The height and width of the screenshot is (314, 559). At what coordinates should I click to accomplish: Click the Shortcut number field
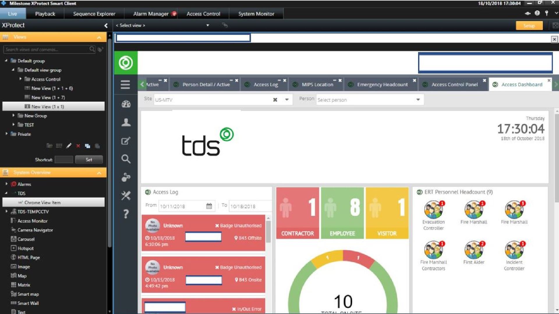[64, 160]
